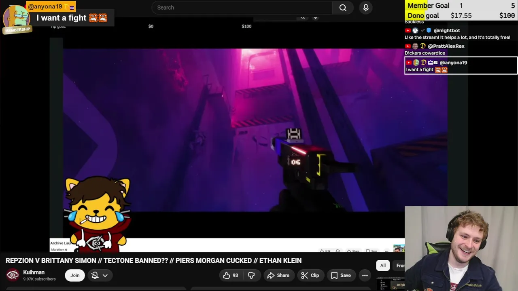Open the Kuihman channel name link
This screenshot has height=291, width=518.
click(x=34, y=272)
